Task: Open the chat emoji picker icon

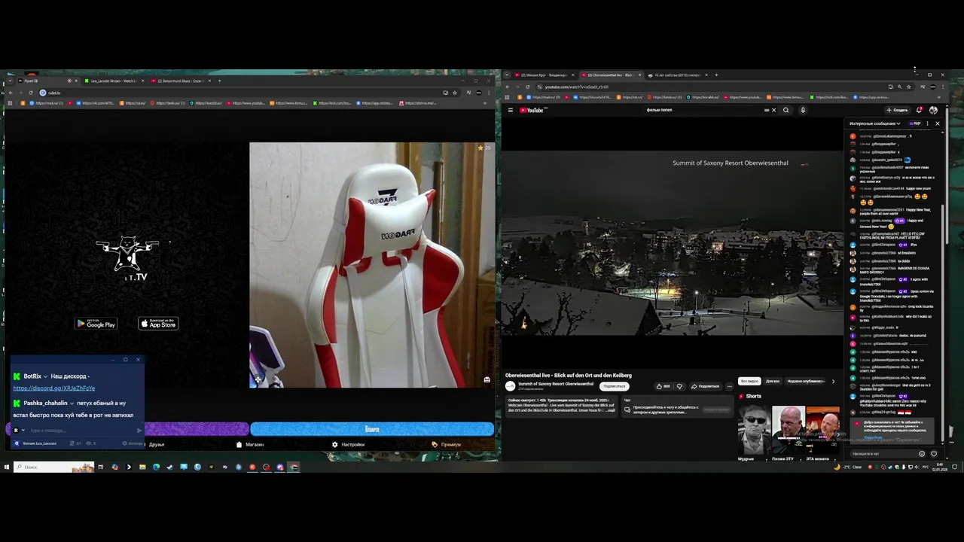Action: tap(922, 454)
